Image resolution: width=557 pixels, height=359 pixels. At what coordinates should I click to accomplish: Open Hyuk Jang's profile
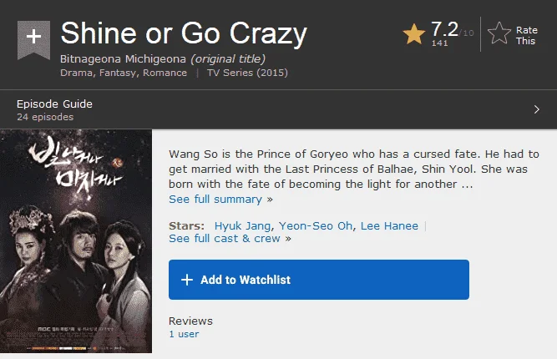242,226
